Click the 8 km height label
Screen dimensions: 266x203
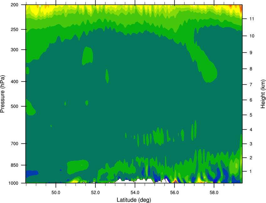pos(251,69)
